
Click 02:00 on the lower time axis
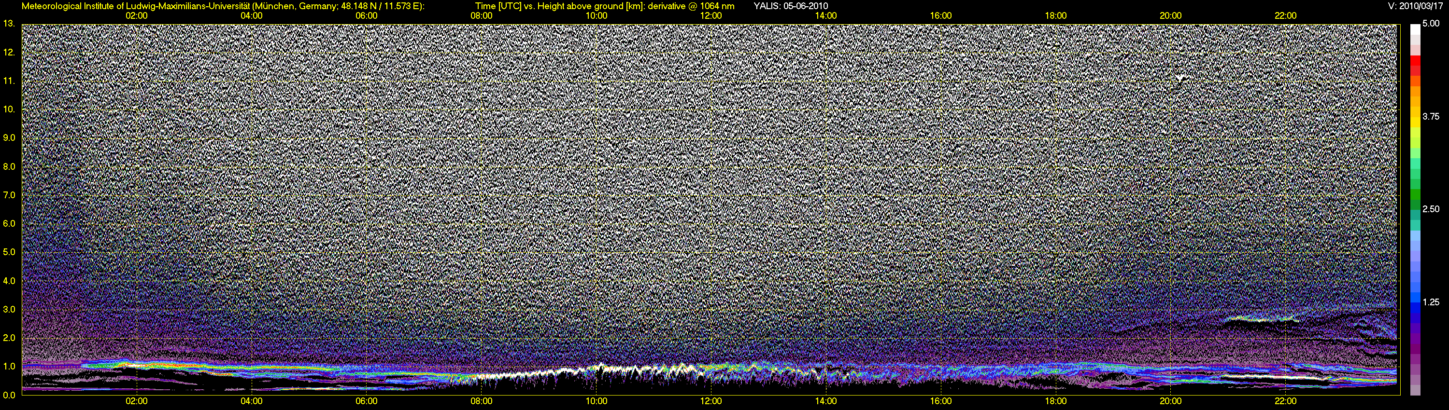(137, 401)
